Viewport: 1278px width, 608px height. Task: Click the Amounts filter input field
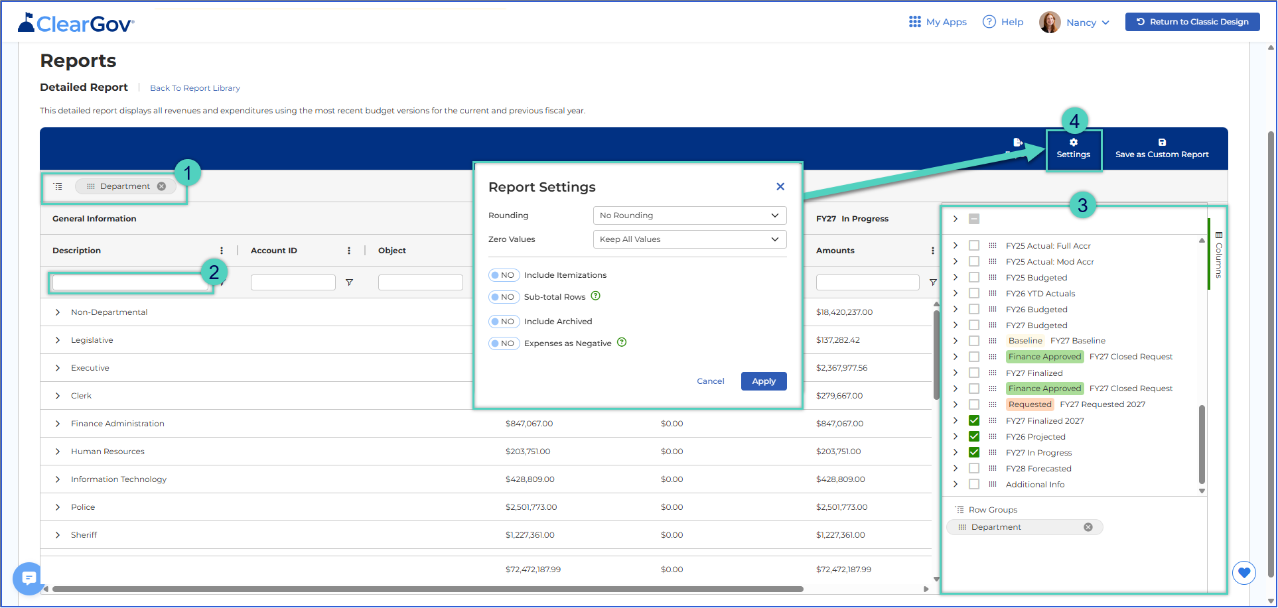pyautogui.click(x=867, y=282)
